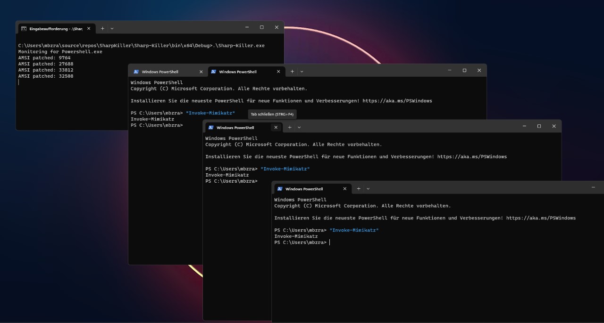This screenshot has height=323, width=604.
Task: Close the Eingabeaufforderung tab
Action: [x=88, y=28]
